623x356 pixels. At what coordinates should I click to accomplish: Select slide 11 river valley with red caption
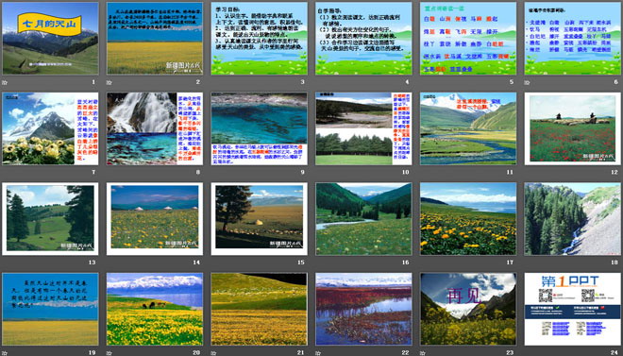tap(468, 128)
